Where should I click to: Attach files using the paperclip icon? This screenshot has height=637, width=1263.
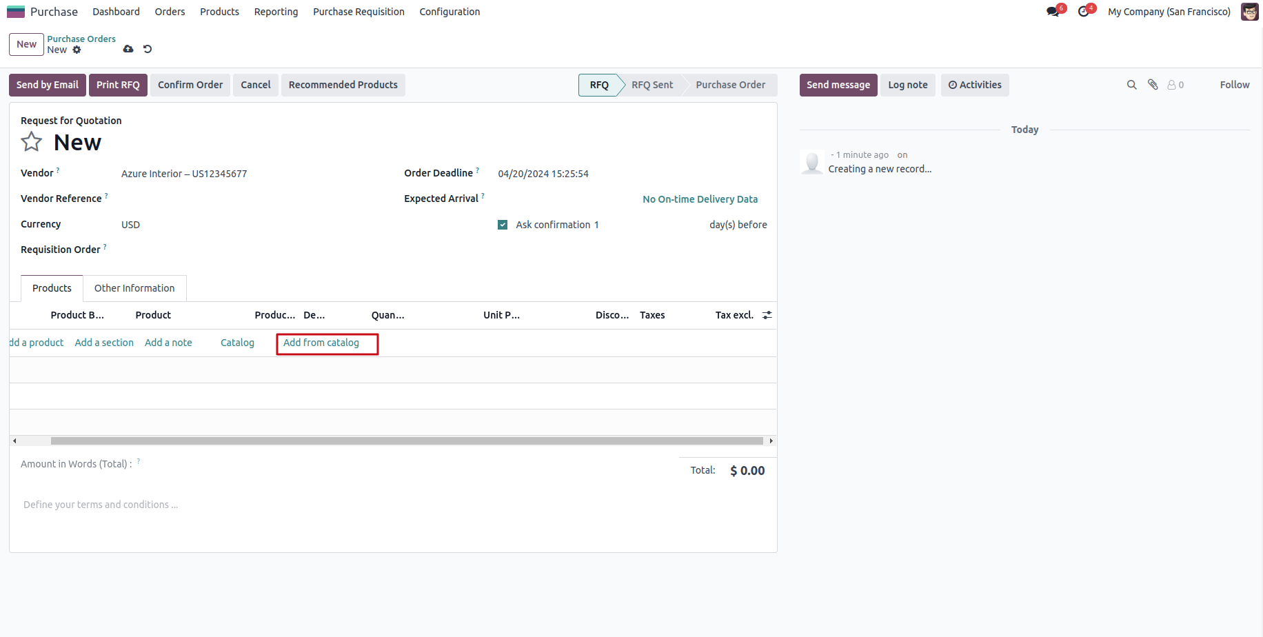tap(1153, 85)
